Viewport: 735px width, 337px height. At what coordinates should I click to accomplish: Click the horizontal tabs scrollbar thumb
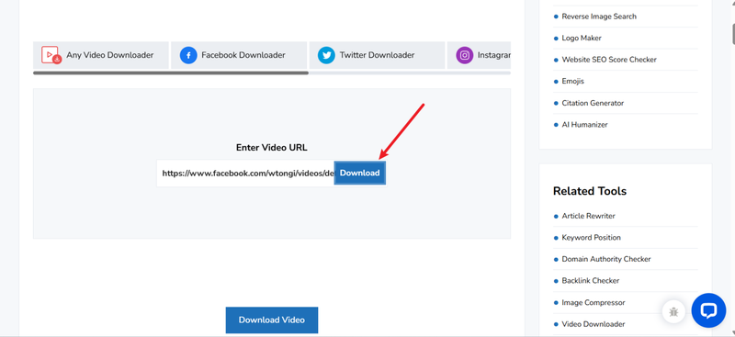(x=171, y=73)
